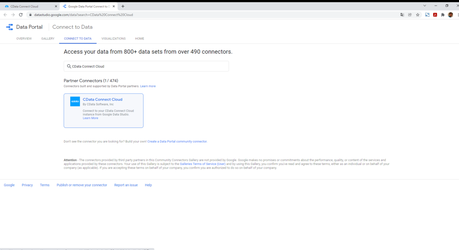Click the Report an issue link
This screenshot has height=250, width=459.
point(126,185)
